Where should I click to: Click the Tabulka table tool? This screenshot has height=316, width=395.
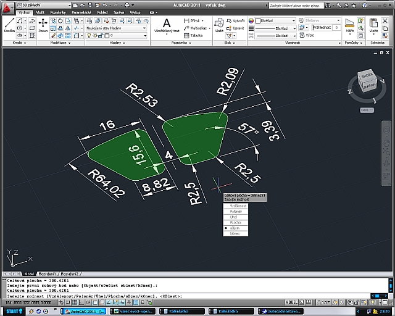pos(193,36)
